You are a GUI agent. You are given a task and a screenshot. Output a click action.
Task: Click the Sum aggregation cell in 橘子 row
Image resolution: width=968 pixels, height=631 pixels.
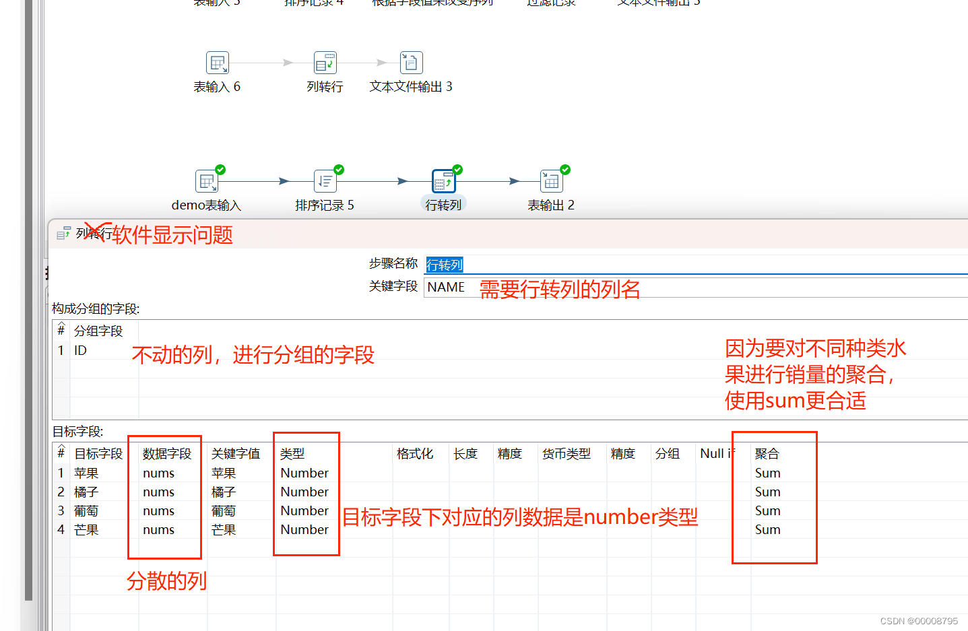[768, 492]
